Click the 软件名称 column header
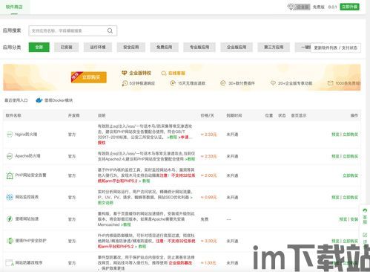Screen dimensions: 370x272 [13, 115]
